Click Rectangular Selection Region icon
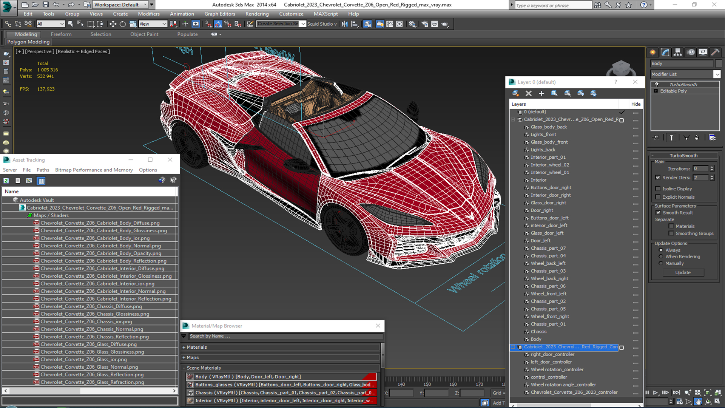Viewport: 725px width, 408px height. click(x=91, y=24)
